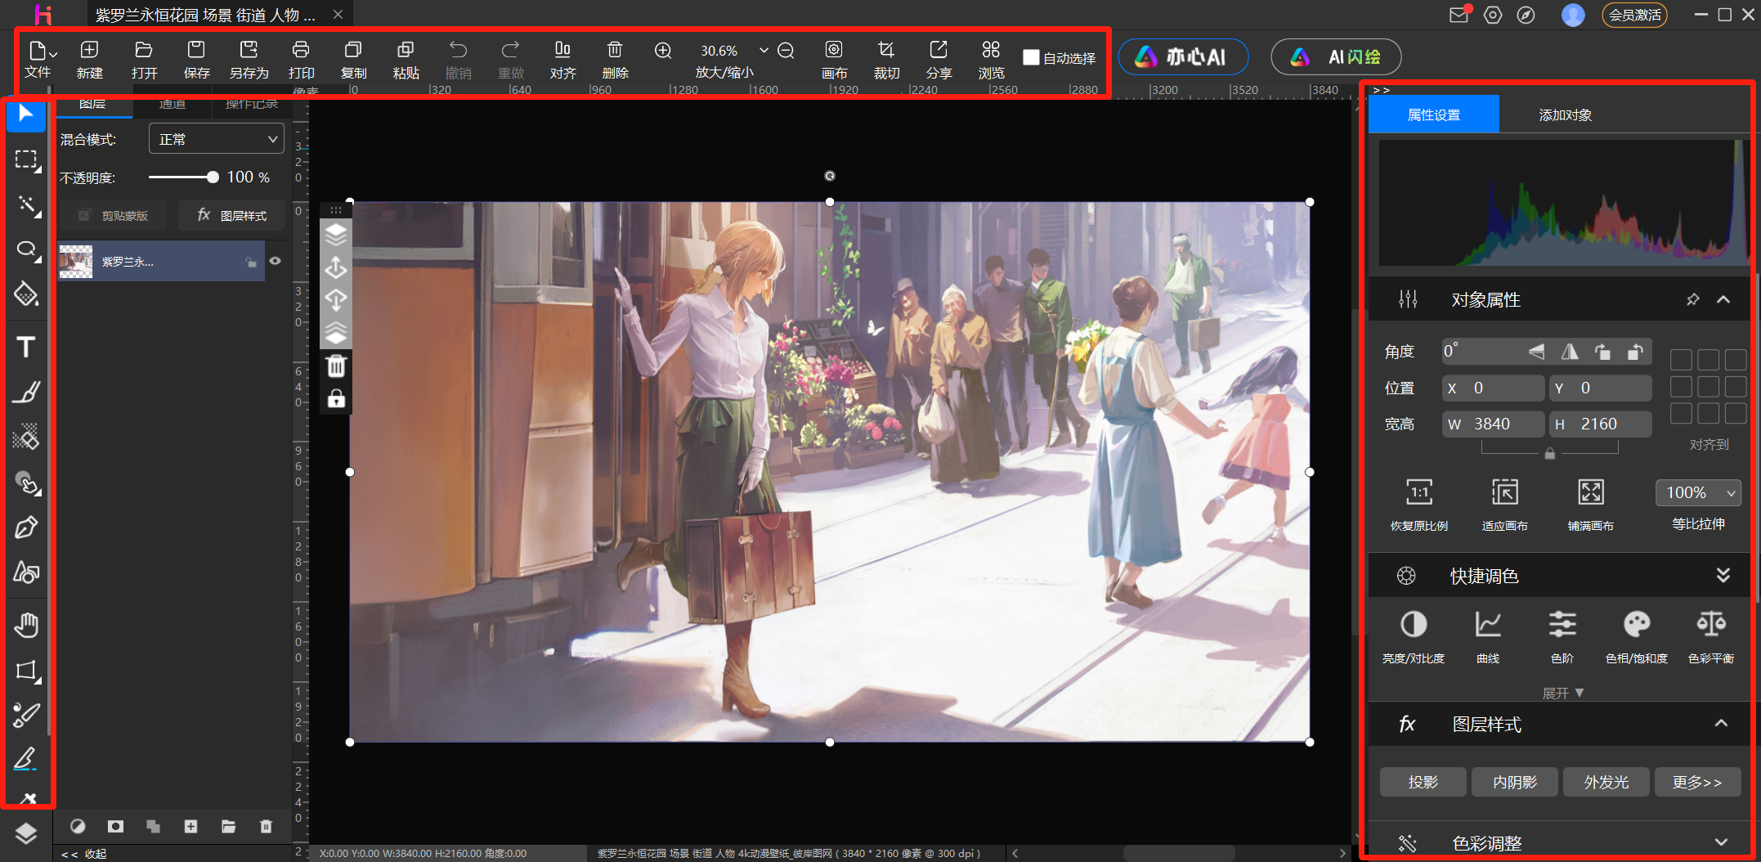
Task: Switch to the 操作记录 tab
Action: (x=252, y=105)
